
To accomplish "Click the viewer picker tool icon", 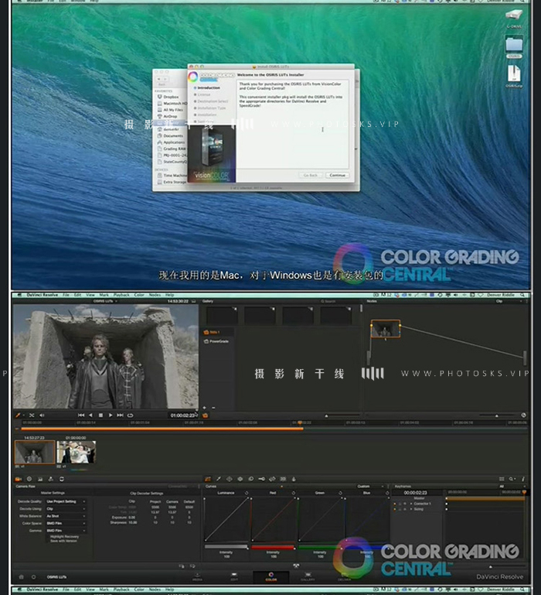I will (18, 415).
